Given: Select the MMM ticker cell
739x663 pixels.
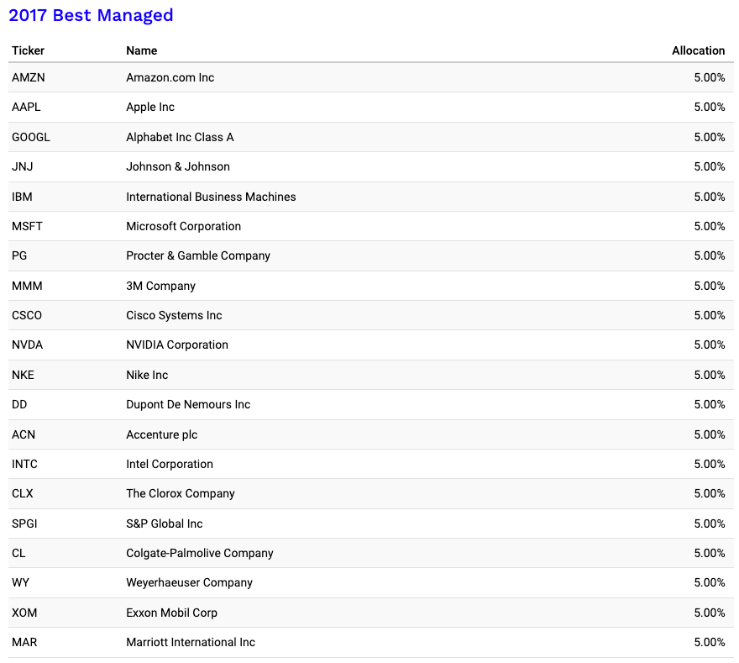Looking at the screenshot, I should [27, 286].
